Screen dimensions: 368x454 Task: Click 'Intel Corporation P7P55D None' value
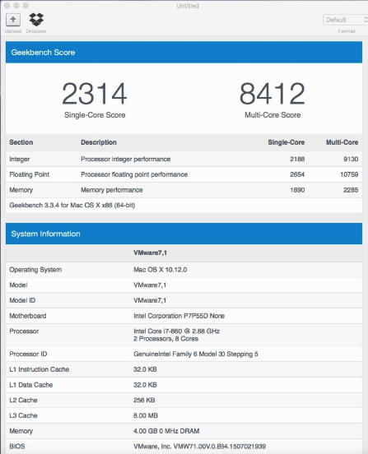click(x=179, y=316)
